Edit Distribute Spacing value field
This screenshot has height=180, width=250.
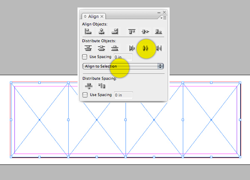click(123, 95)
